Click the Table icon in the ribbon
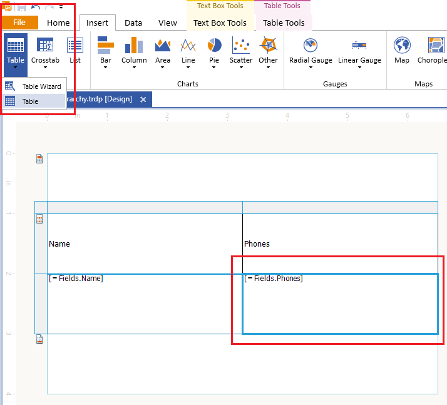The width and height of the screenshot is (447, 405). (16, 46)
